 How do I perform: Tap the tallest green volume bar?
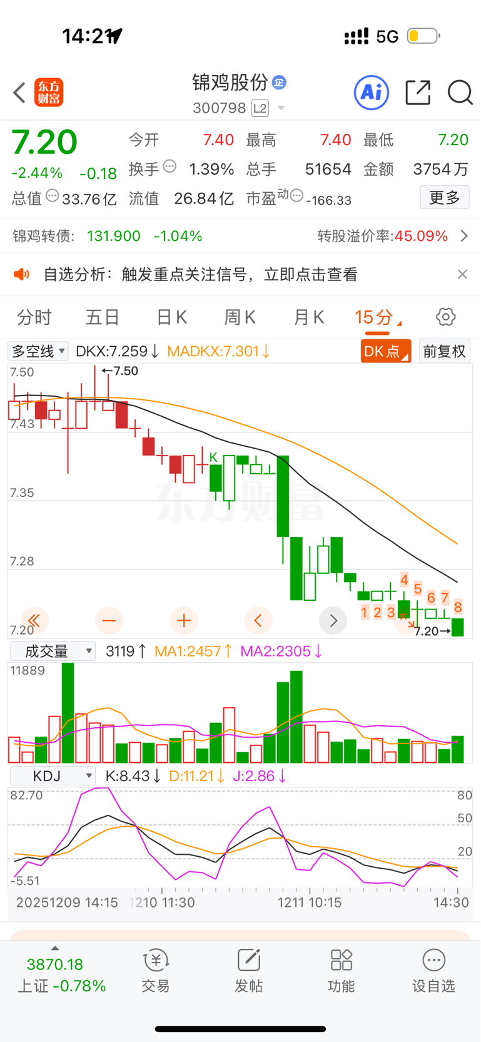click(x=68, y=713)
